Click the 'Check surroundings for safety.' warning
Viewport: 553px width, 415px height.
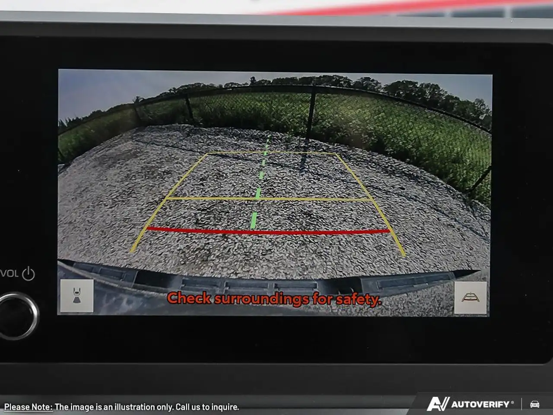coord(274,299)
